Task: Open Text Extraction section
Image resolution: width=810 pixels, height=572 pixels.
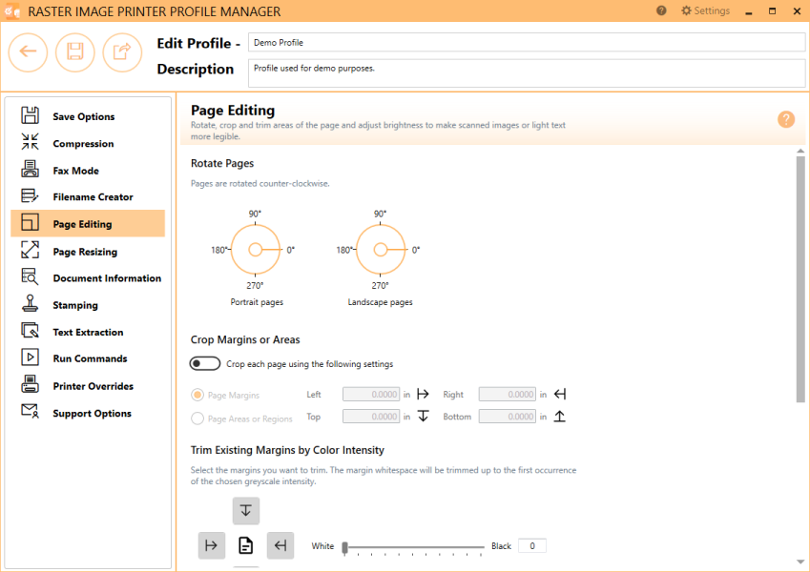Action: click(88, 332)
